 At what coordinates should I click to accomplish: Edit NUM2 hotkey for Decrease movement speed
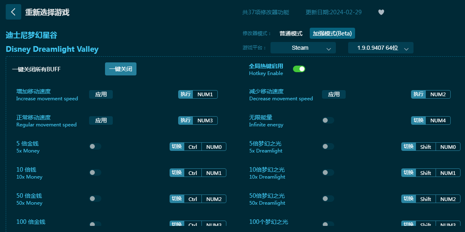tap(438, 95)
